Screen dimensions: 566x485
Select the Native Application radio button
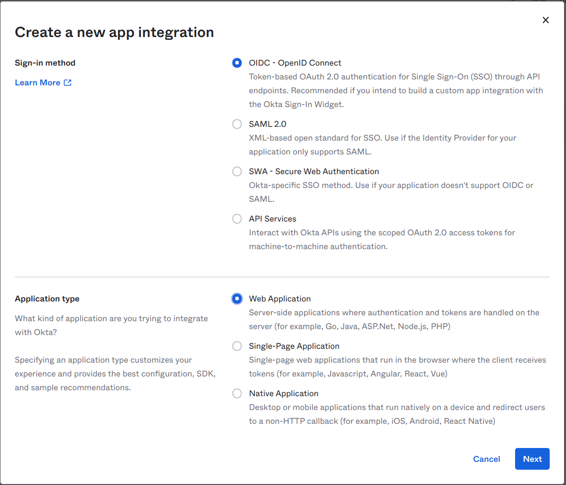tap(237, 393)
